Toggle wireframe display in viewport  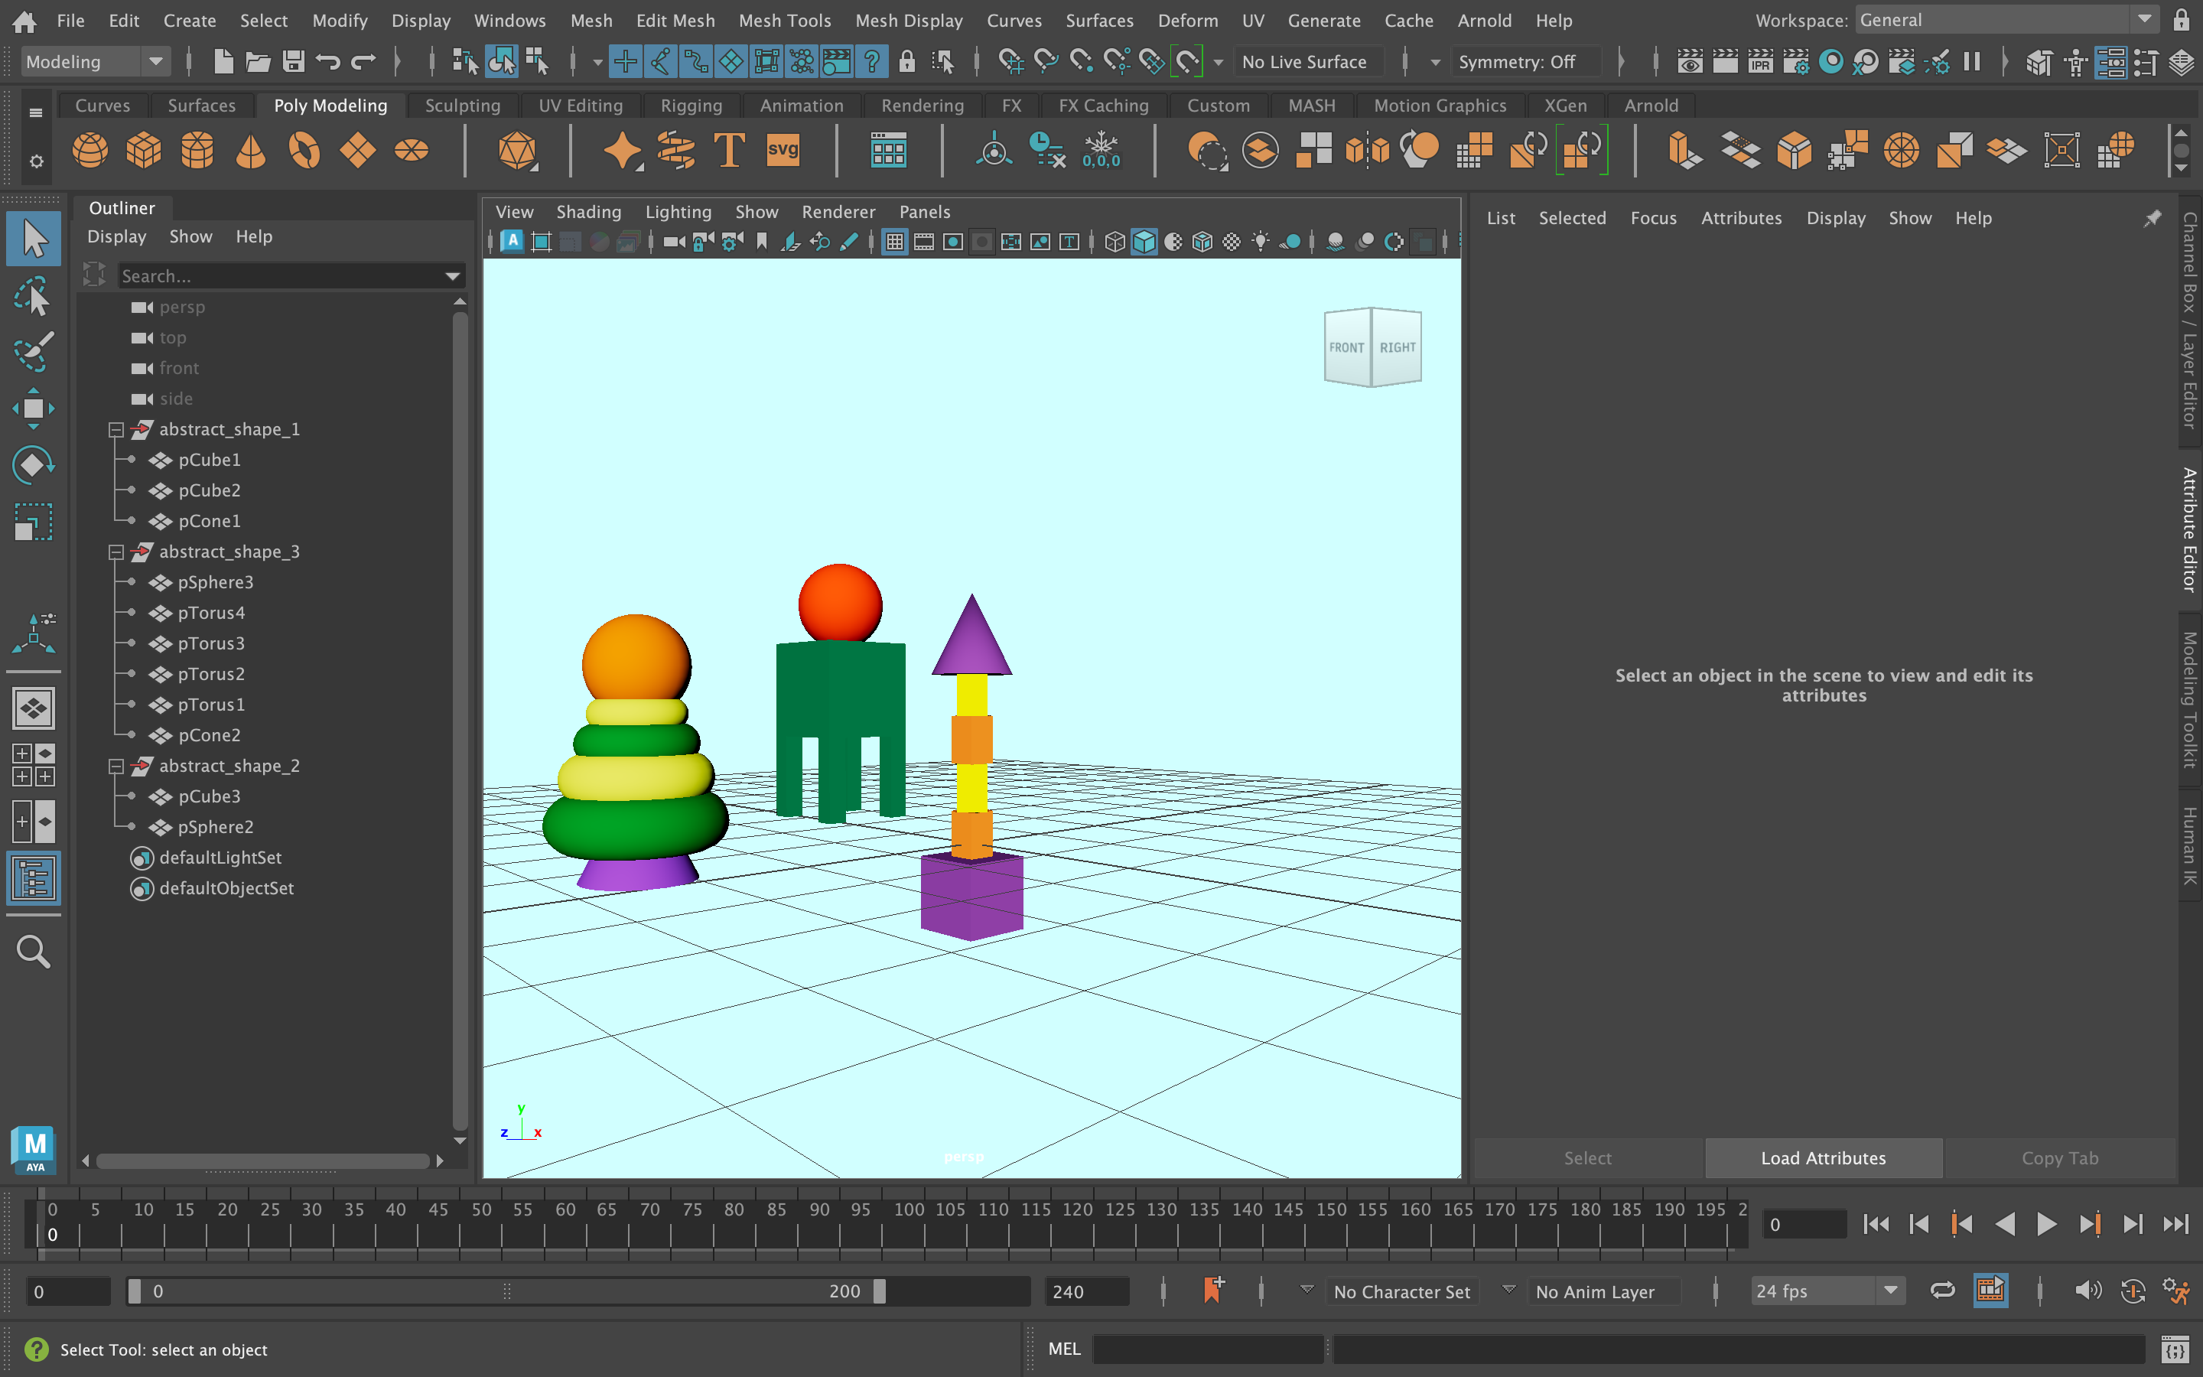(x=1115, y=241)
